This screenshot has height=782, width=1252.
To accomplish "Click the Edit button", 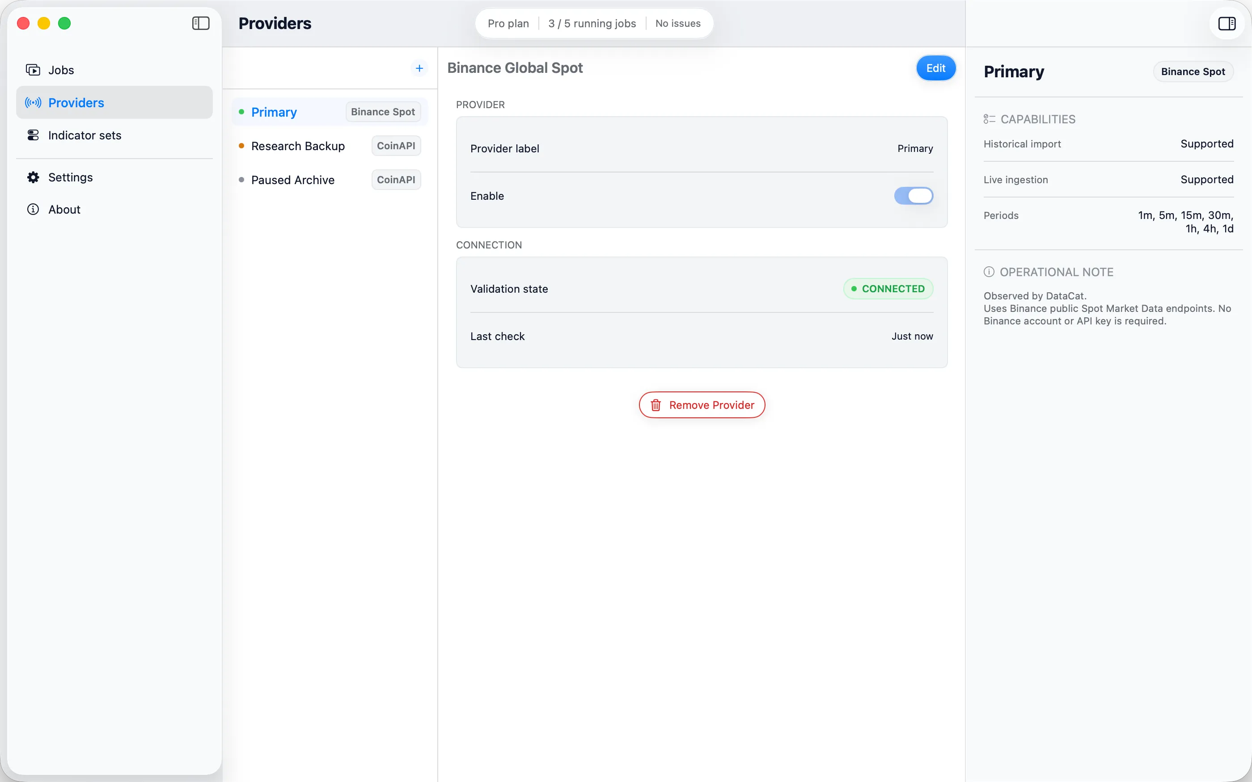I will 935,68.
